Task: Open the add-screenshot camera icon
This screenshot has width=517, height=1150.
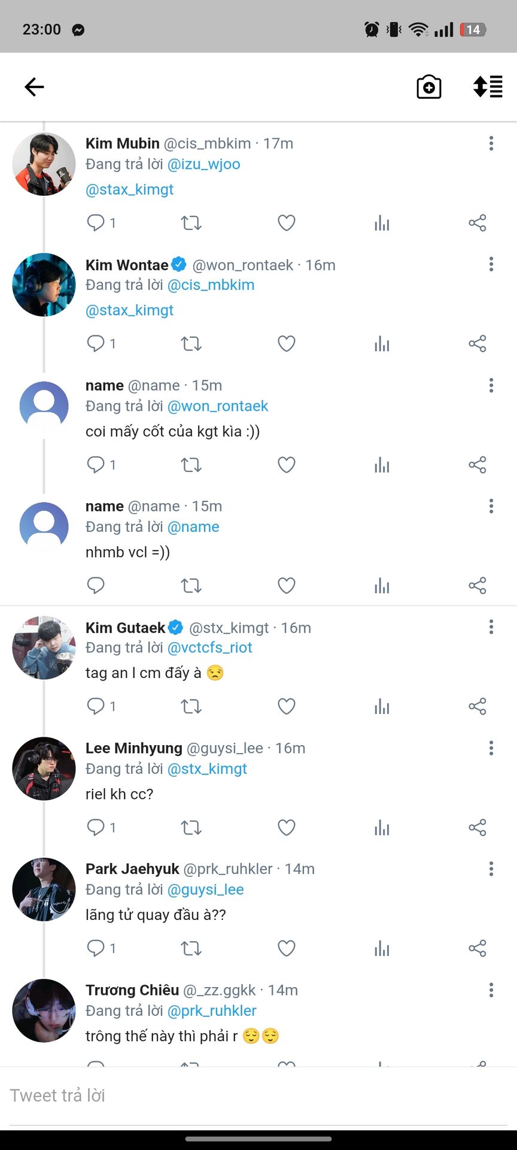Action: coord(428,87)
